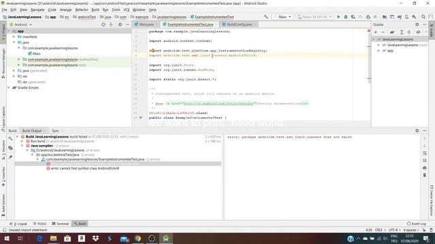
Task: Click the red error indicator in the editor
Action: pos(368,30)
